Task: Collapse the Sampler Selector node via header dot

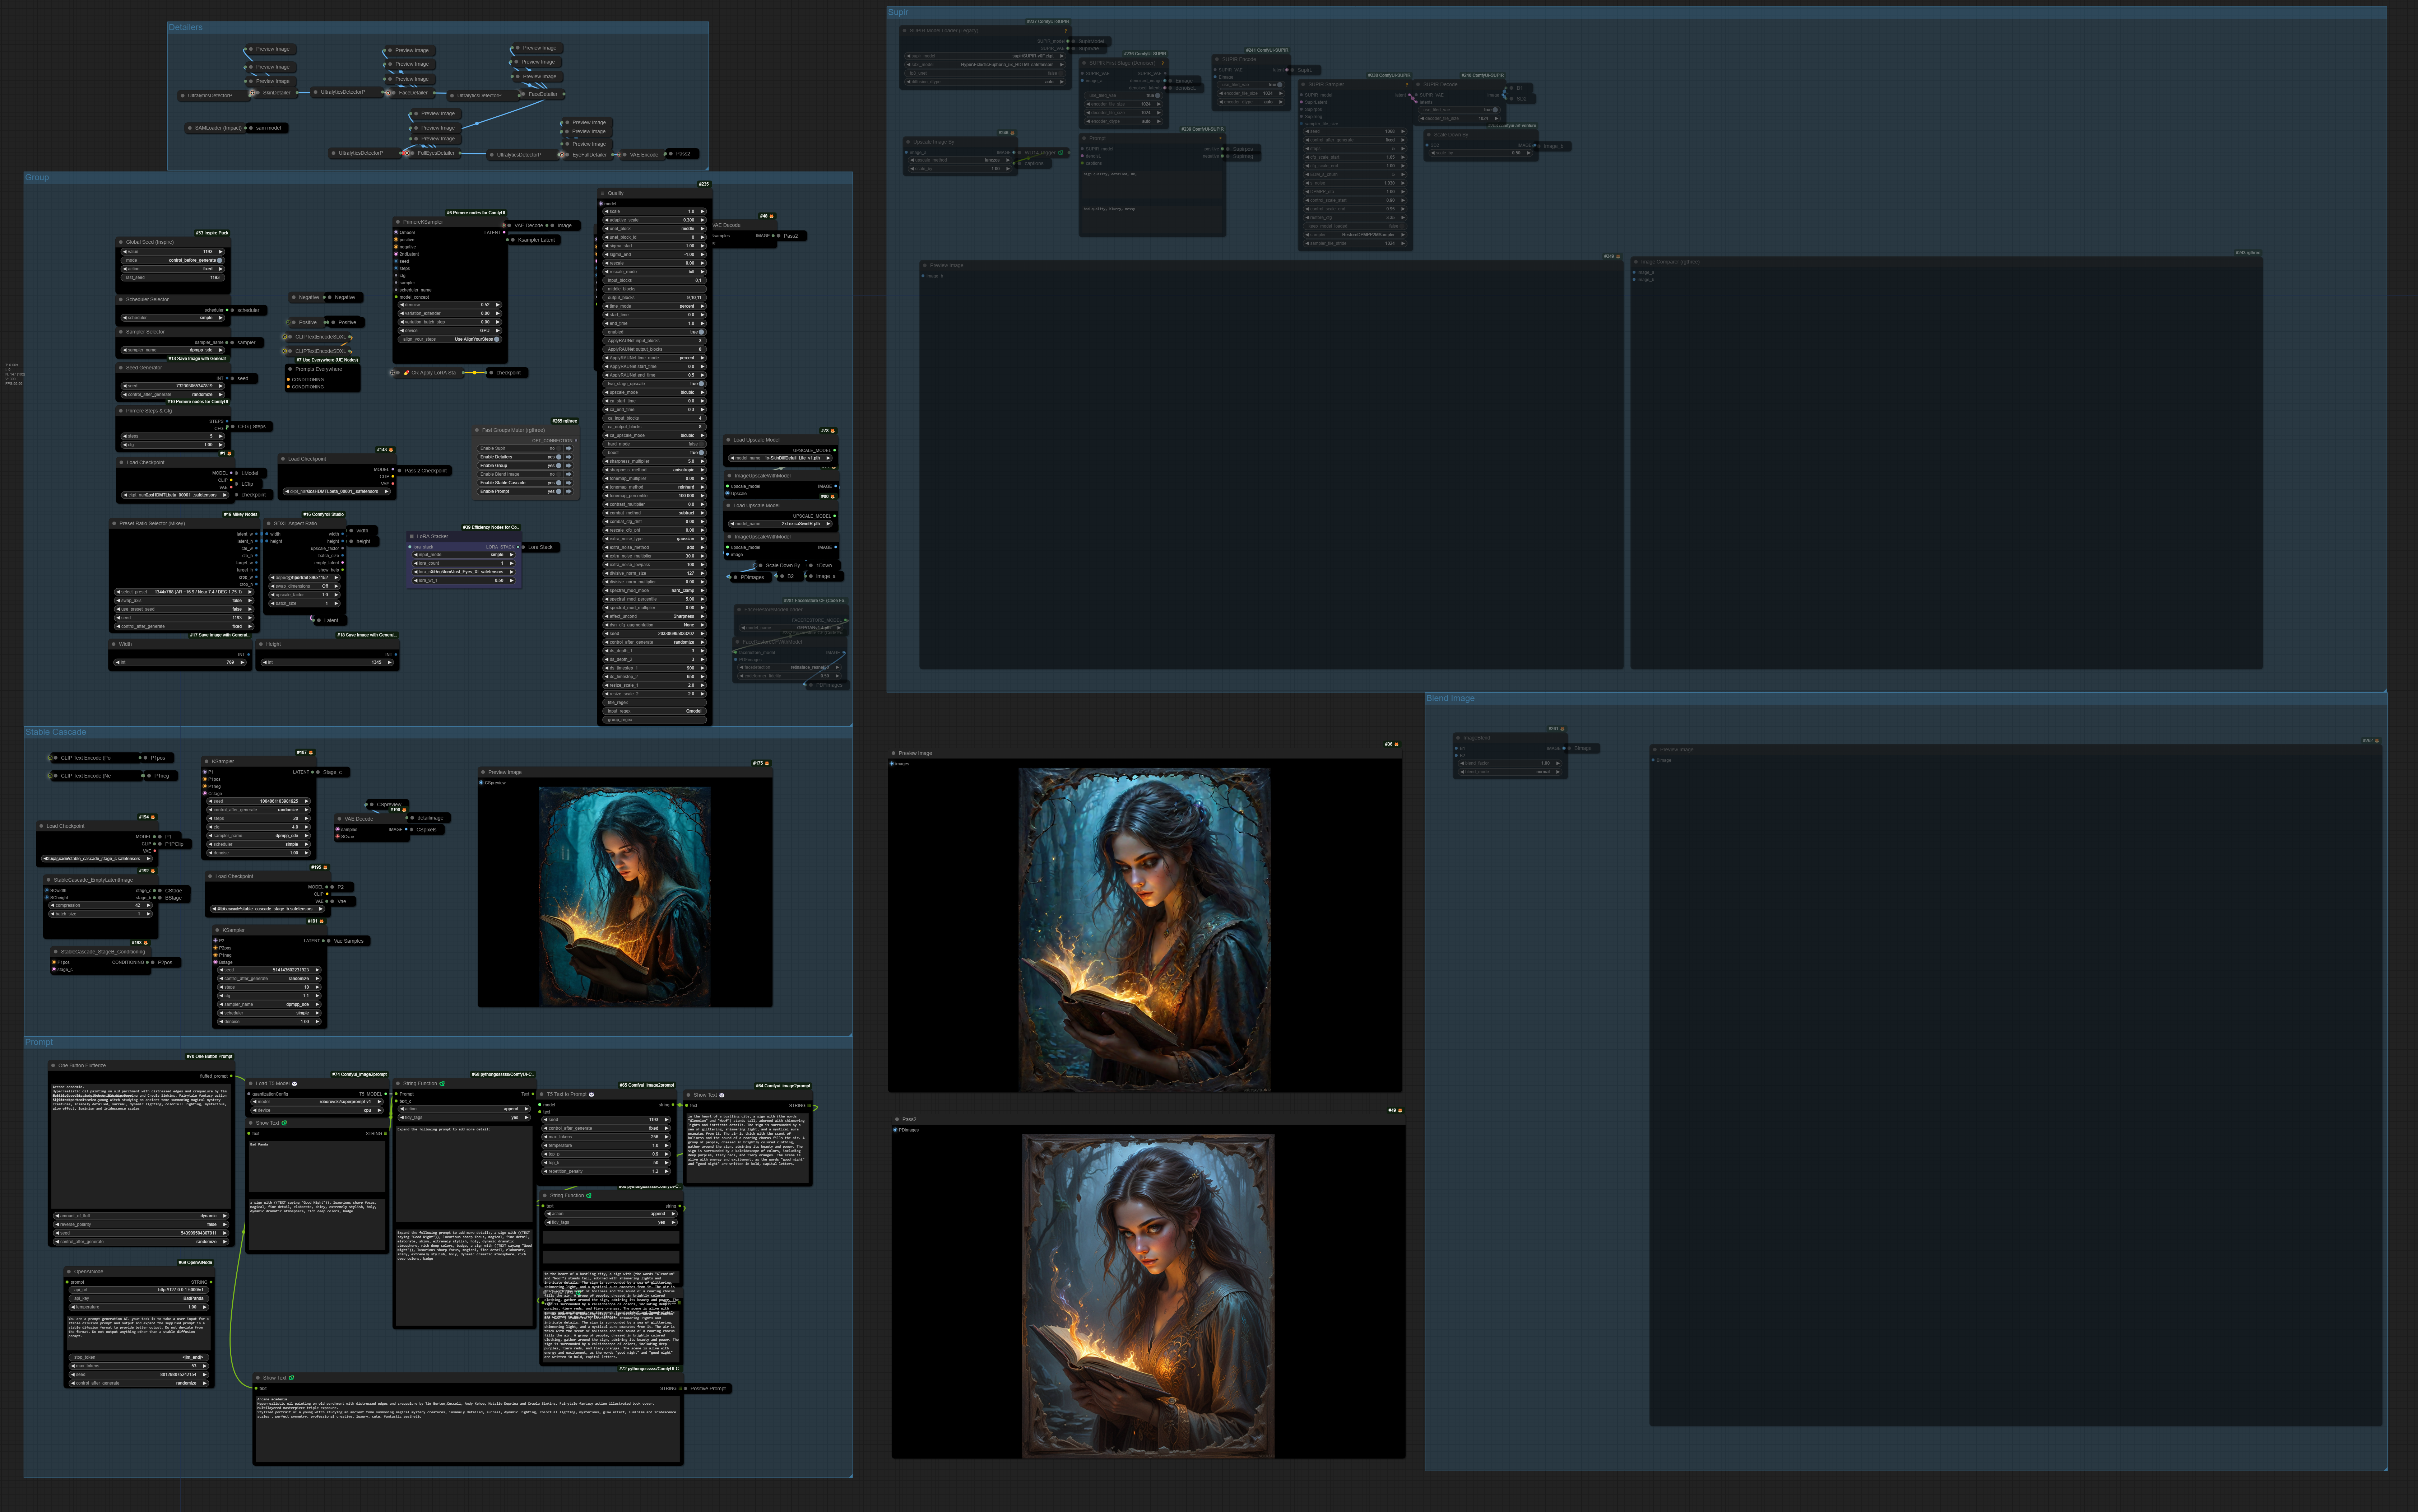Action: pos(121,332)
